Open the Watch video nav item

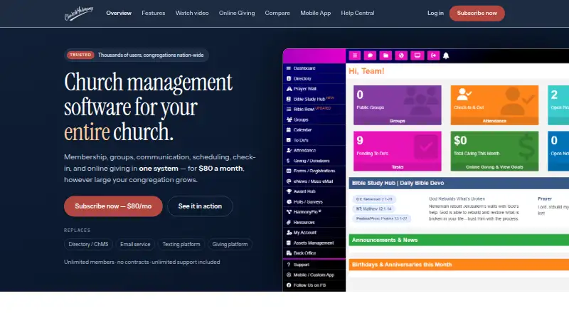[192, 13]
